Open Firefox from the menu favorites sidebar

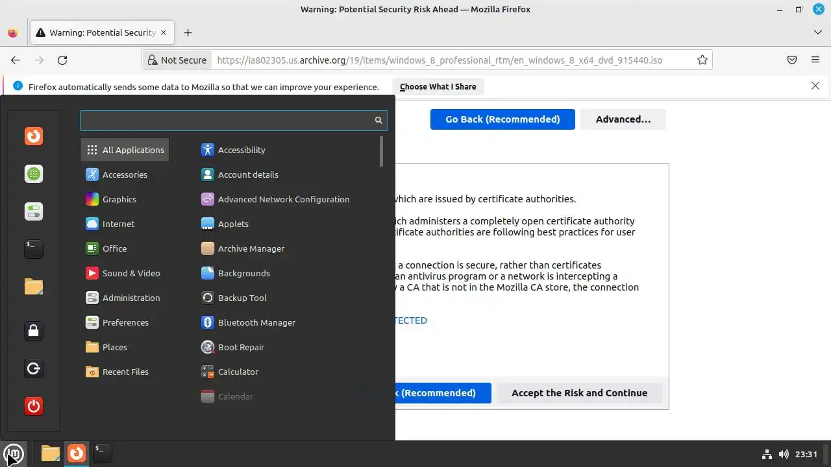pos(34,136)
